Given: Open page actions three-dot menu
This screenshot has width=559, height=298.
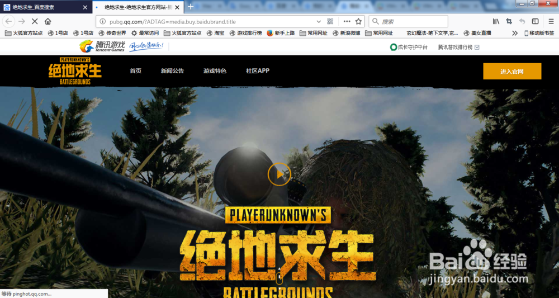Looking at the screenshot, I should [347, 21].
